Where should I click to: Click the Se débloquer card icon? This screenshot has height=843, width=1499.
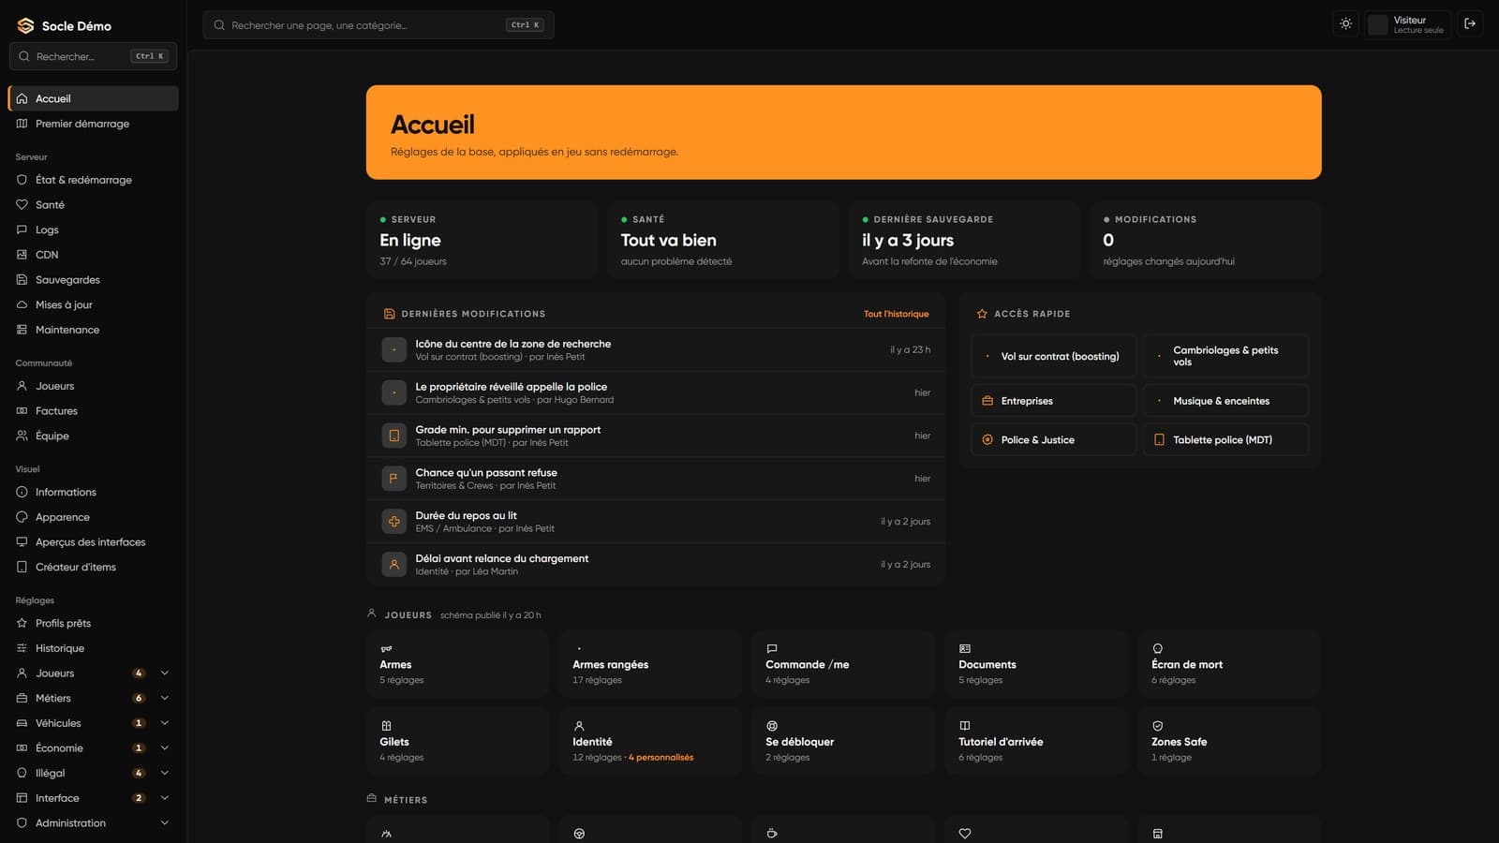coord(772,726)
